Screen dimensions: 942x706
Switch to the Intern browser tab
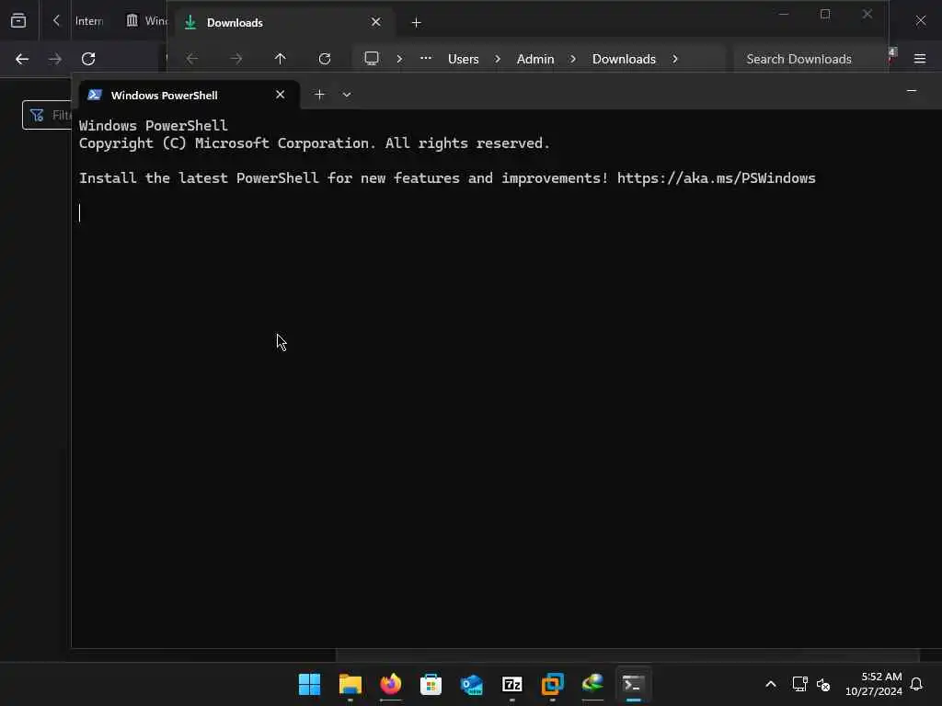tap(89, 21)
